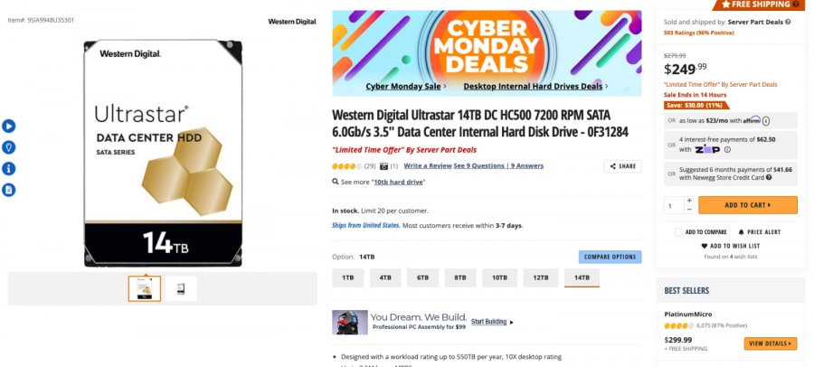Viewport: 814px width, 367px height.
Task: Click the Compare Options button
Action: coord(610,257)
